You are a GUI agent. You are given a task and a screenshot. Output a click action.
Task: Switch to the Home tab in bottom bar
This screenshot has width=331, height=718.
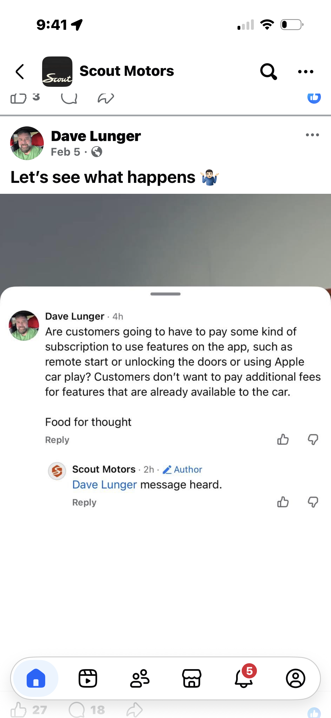36,678
